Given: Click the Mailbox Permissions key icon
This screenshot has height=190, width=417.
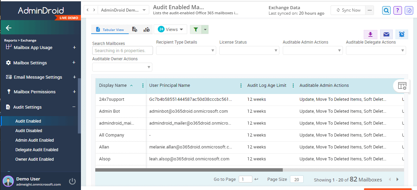Looking at the screenshot, I should point(9,92).
